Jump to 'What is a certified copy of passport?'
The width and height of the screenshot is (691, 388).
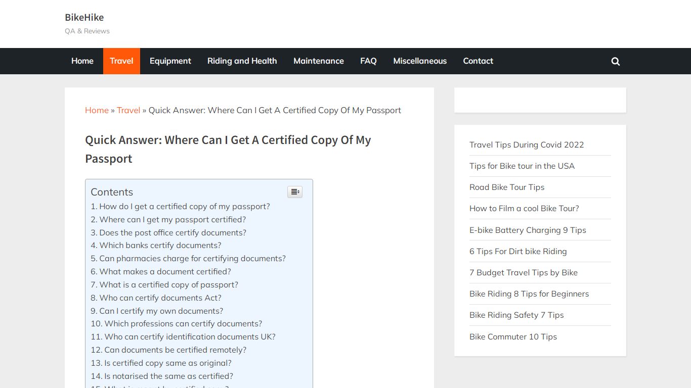[164, 284]
